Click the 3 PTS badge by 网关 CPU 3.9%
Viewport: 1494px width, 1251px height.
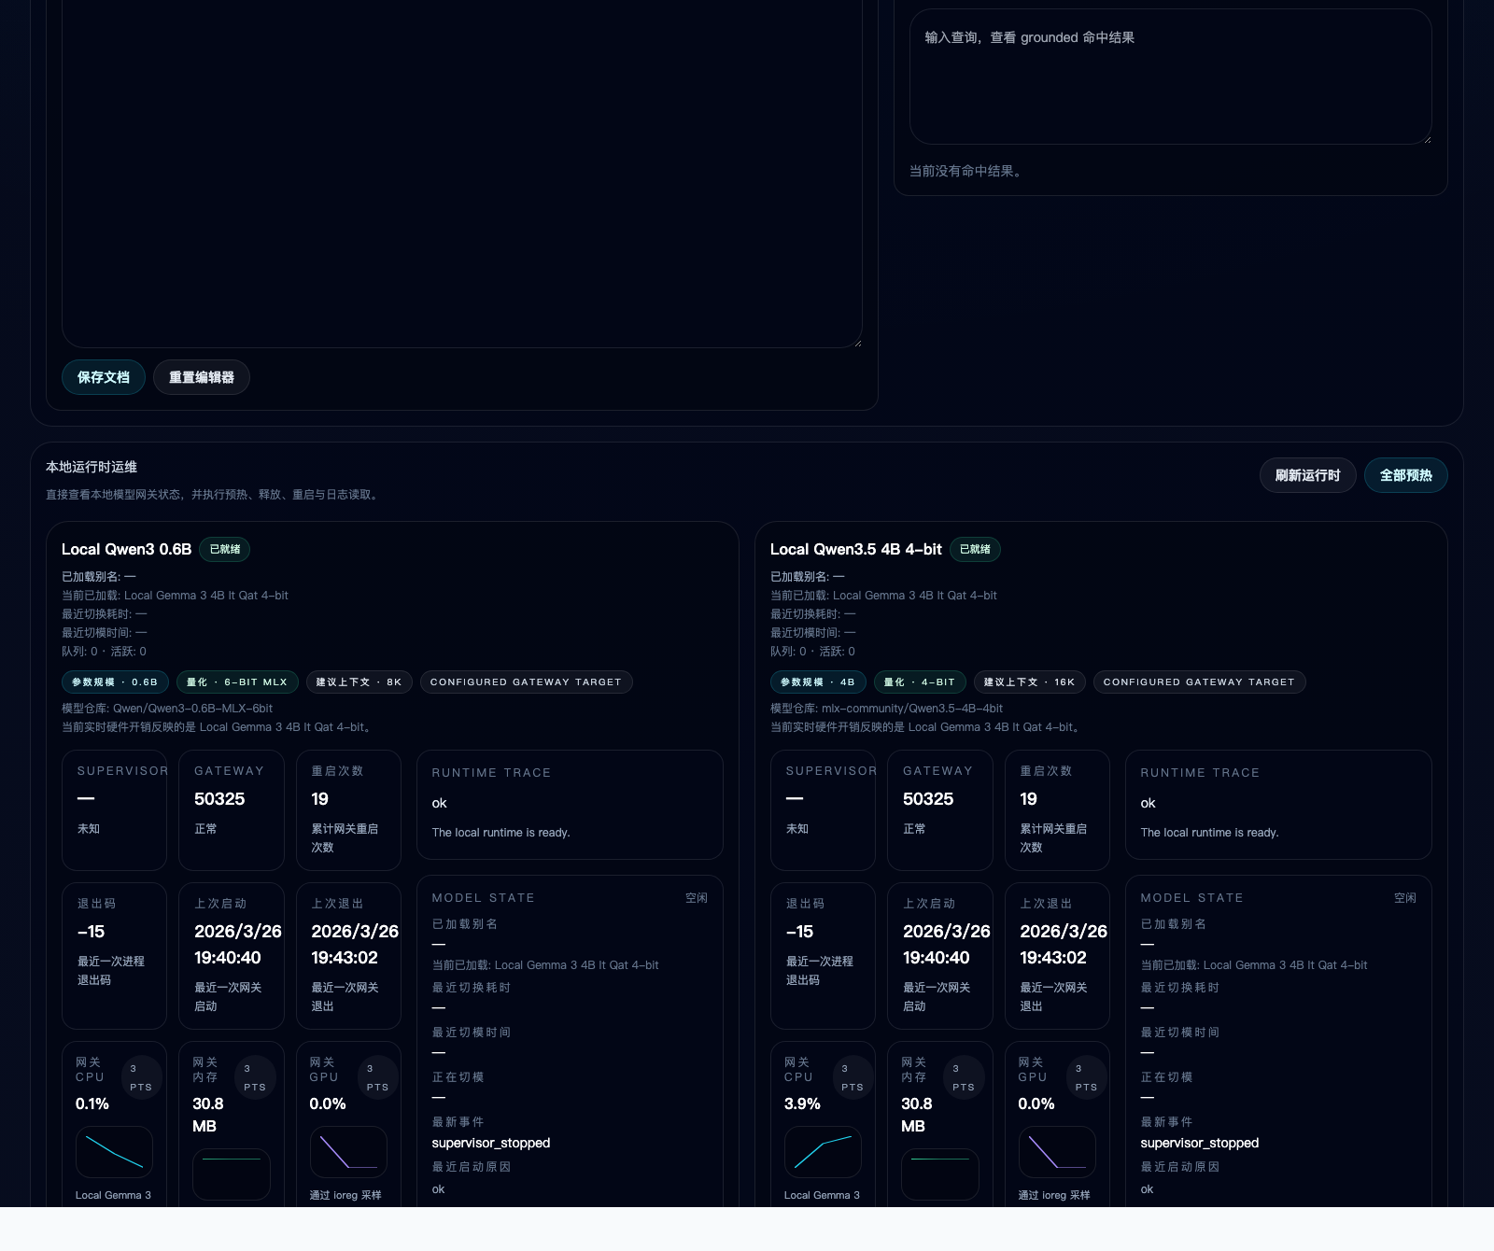click(x=853, y=1077)
